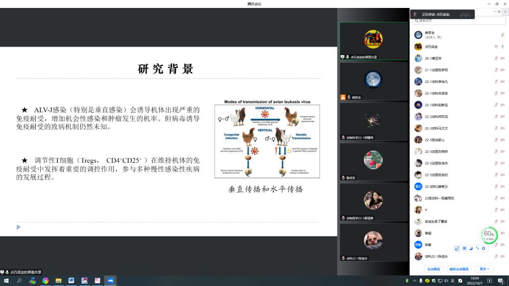Open the three-dots menu of participants panel
The height and width of the screenshot is (286, 509).
pyautogui.click(x=495, y=11)
